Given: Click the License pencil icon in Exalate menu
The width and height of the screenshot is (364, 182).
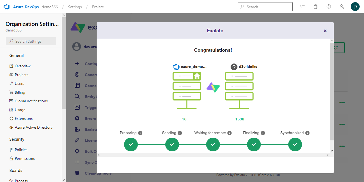Looking at the screenshot, I should point(77,140).
